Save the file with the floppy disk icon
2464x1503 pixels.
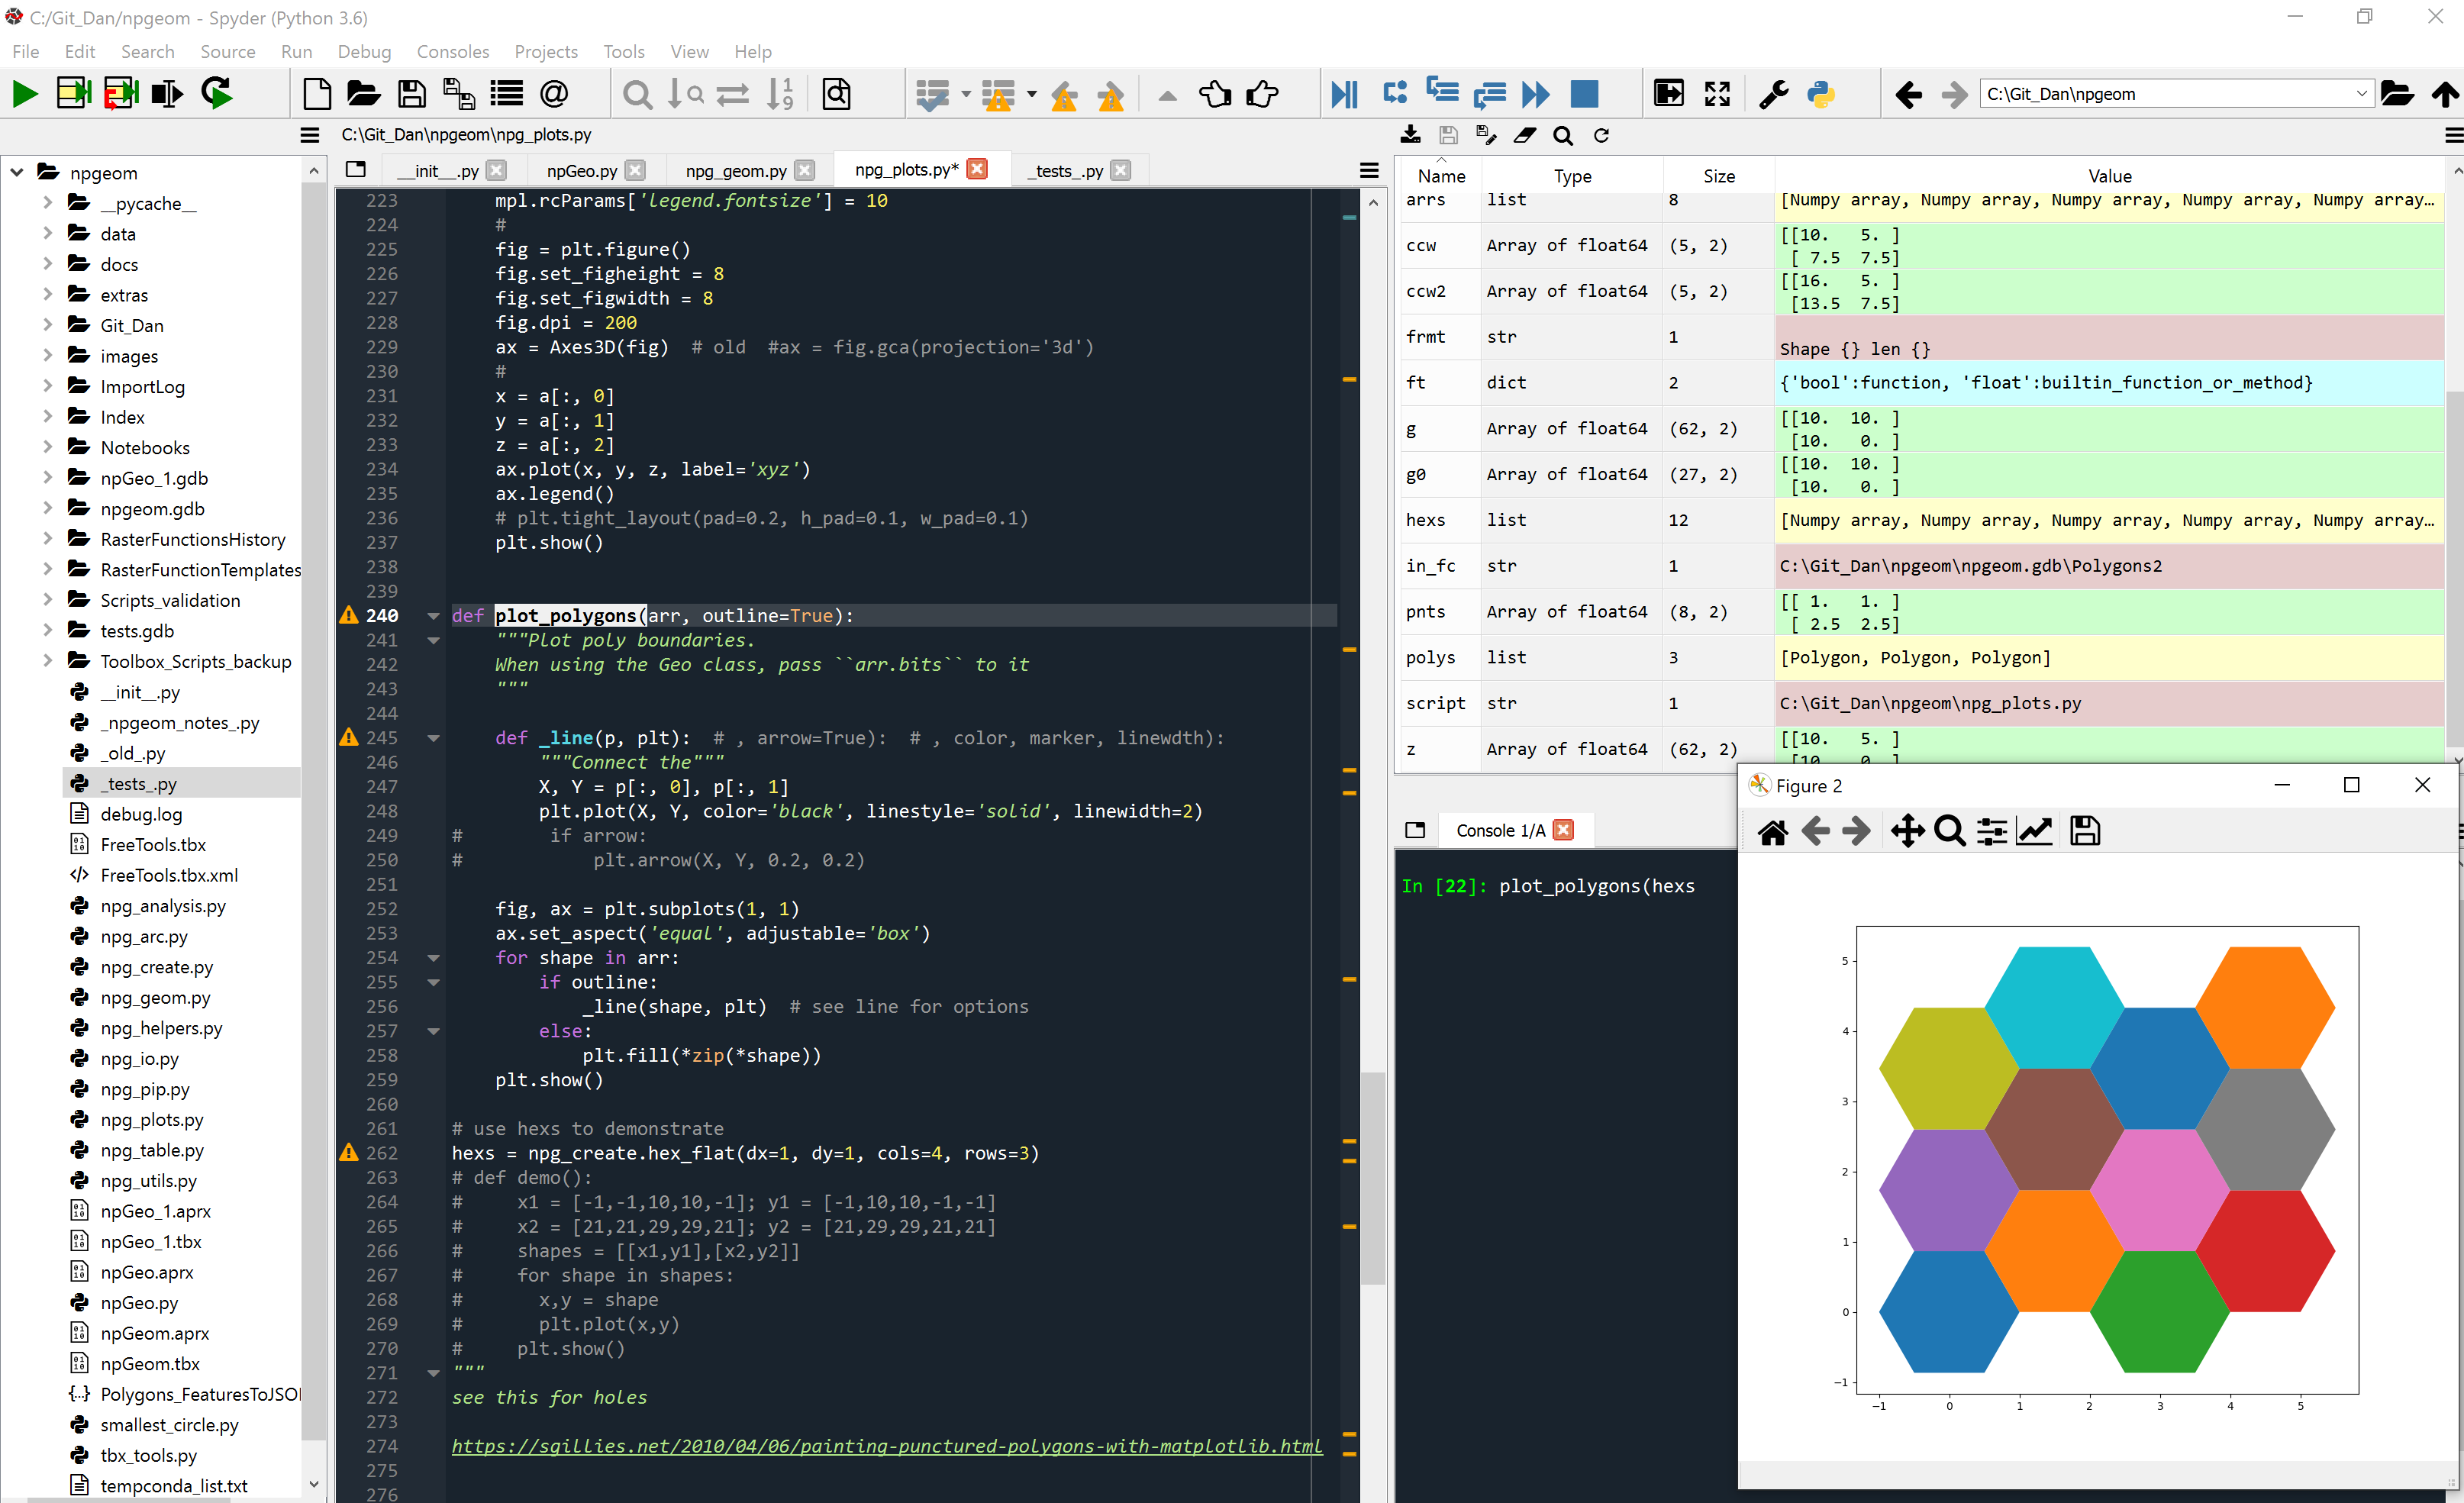pos(411,94)
